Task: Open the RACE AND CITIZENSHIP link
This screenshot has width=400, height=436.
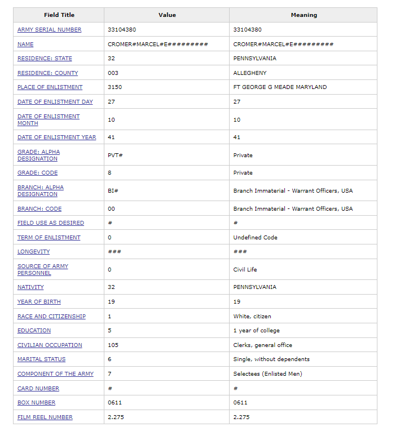Action: [x=51, y=317]
